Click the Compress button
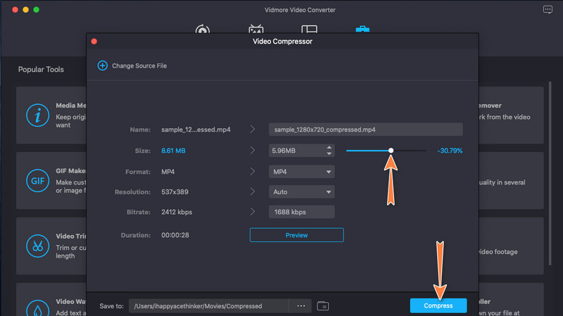Viewport: 563px width, 316px height. [438, 305]
